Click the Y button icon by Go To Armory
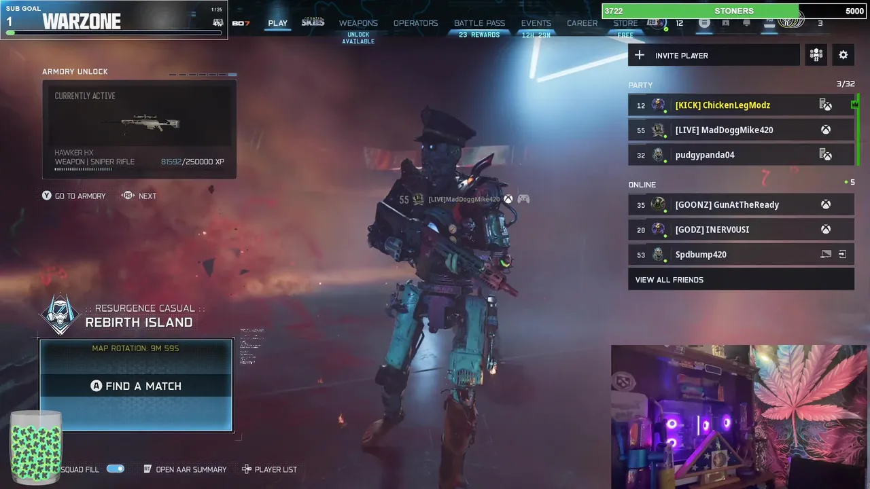Viewport: 870px width, 489px height. tap(47, 196)
